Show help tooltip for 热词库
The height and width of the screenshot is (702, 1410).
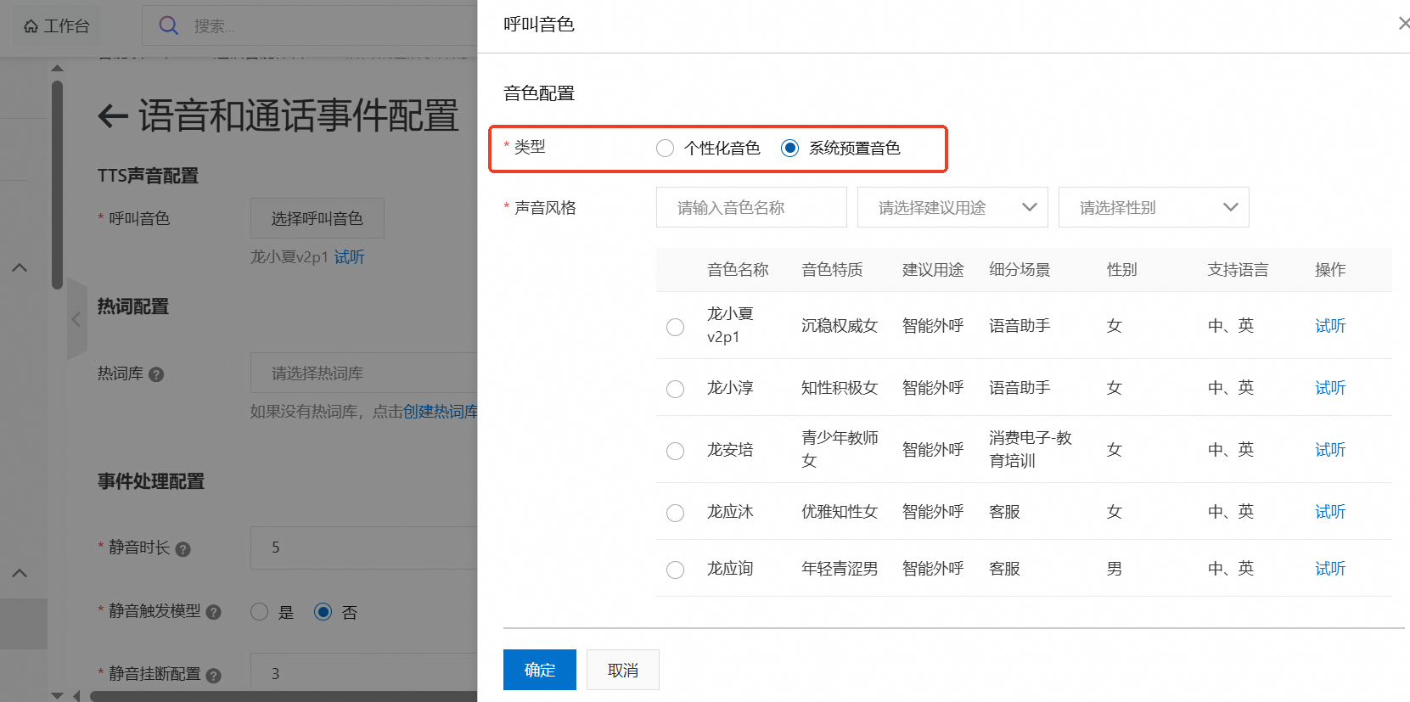[156, 374]
